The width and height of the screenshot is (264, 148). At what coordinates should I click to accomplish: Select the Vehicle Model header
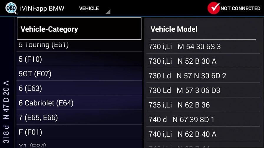click(x=203, y=29)
